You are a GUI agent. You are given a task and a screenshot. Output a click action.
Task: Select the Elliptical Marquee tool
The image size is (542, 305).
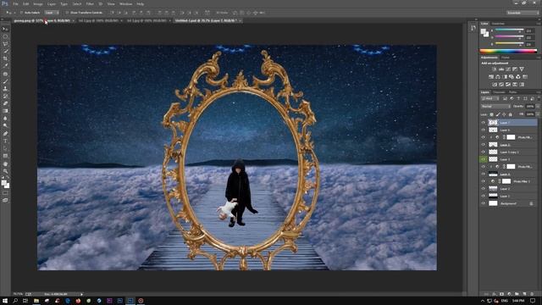5,36
